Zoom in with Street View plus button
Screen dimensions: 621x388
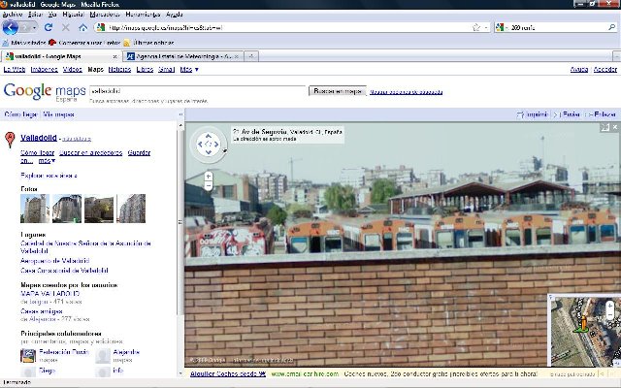pyautogui.click(x=208, y=175)
